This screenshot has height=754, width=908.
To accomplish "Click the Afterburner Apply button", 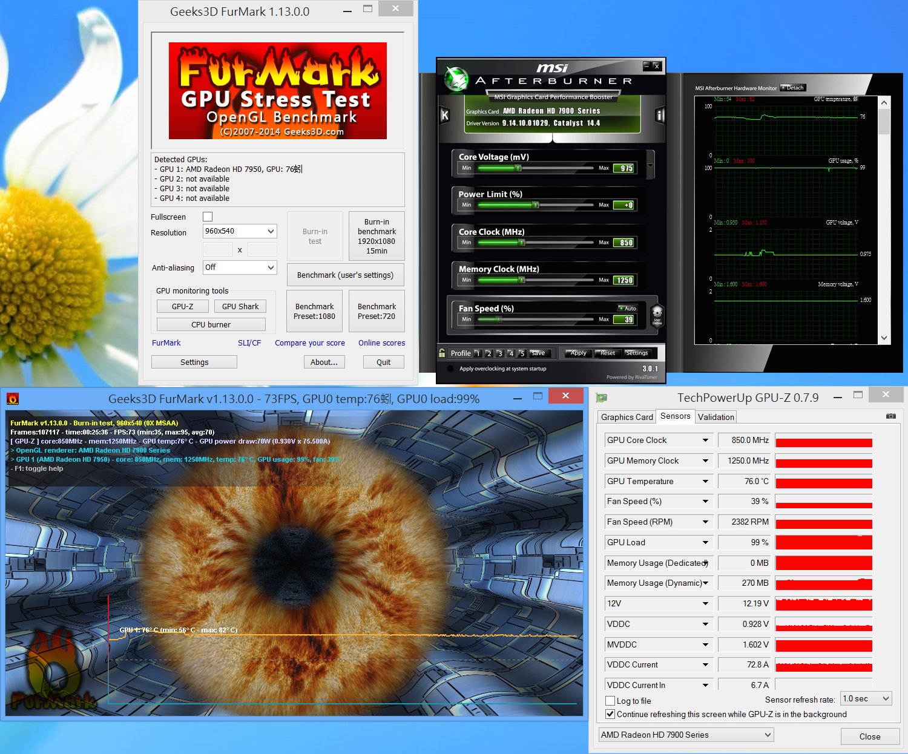I will pos(577,353).
